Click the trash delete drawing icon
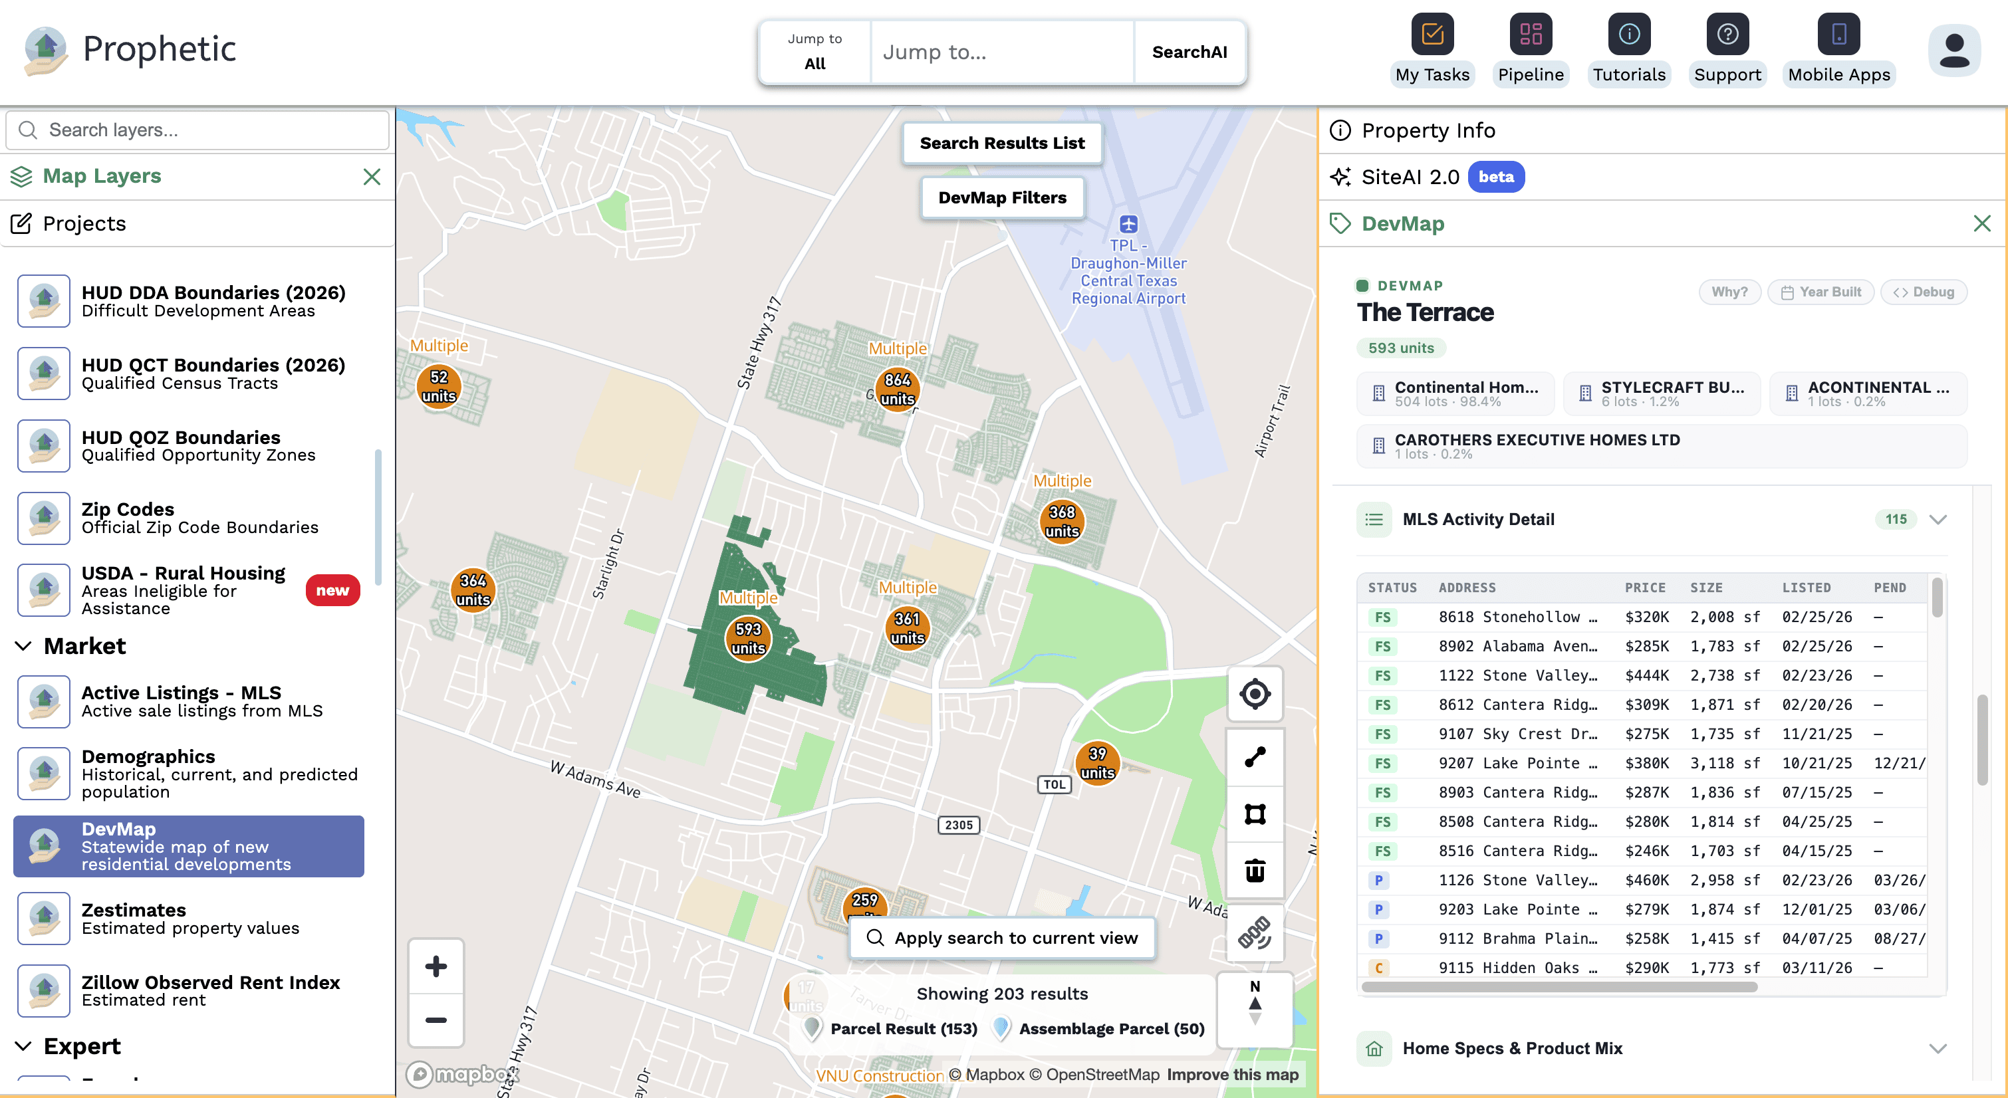The height and width of the screenshot is (1098, 2008). pyautogui.click(x=1254, y=871)
